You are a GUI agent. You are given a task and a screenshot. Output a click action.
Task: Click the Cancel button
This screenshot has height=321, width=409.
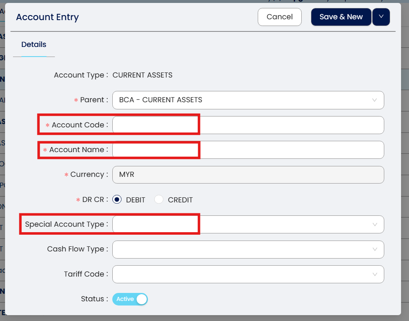(x=280, y=17)
